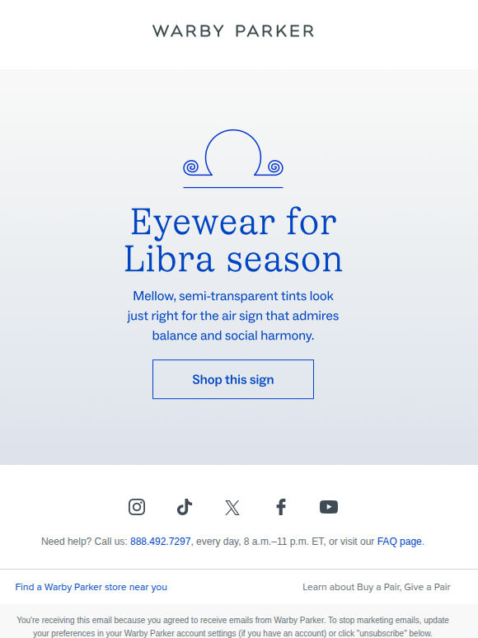Click the "Need help? Call us:" text

pos(84,542)
